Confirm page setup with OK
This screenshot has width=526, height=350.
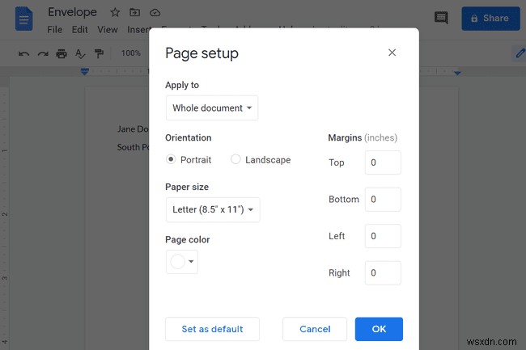379,329
